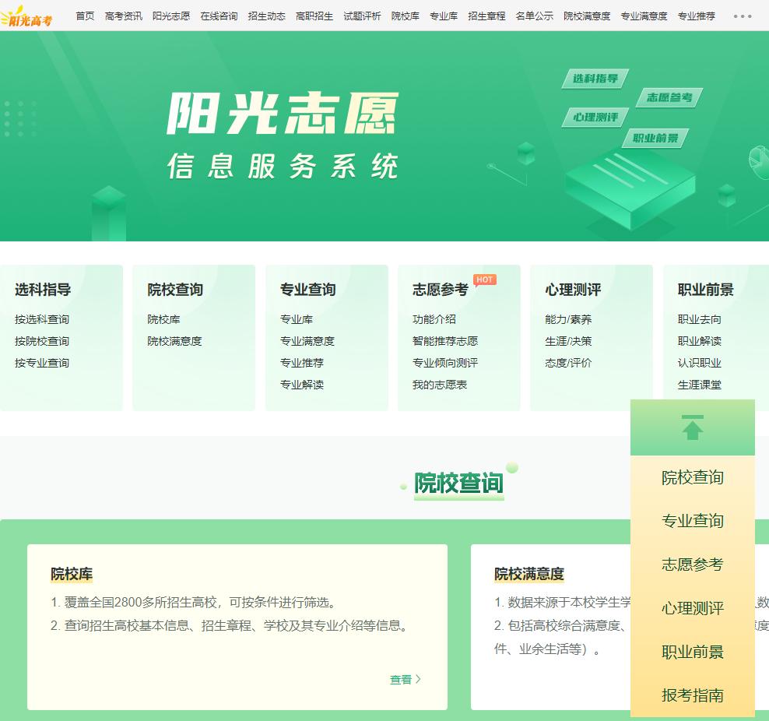
Task: Click the 心理测评 card heading
Action: point(573,290)
